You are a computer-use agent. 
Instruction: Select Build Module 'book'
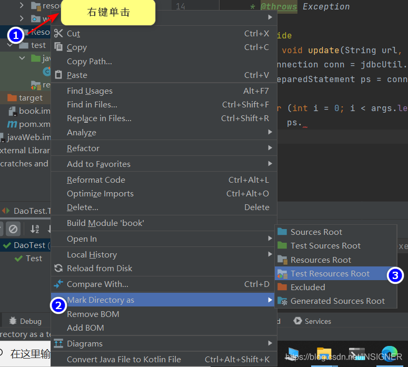[x=164, y=223]
